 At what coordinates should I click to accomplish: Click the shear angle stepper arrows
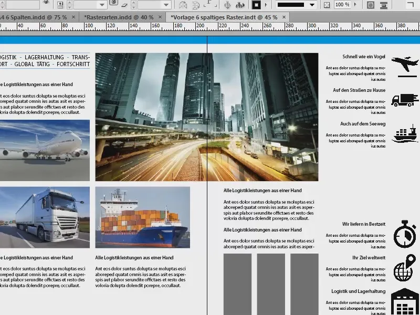[x=133, y=5]
